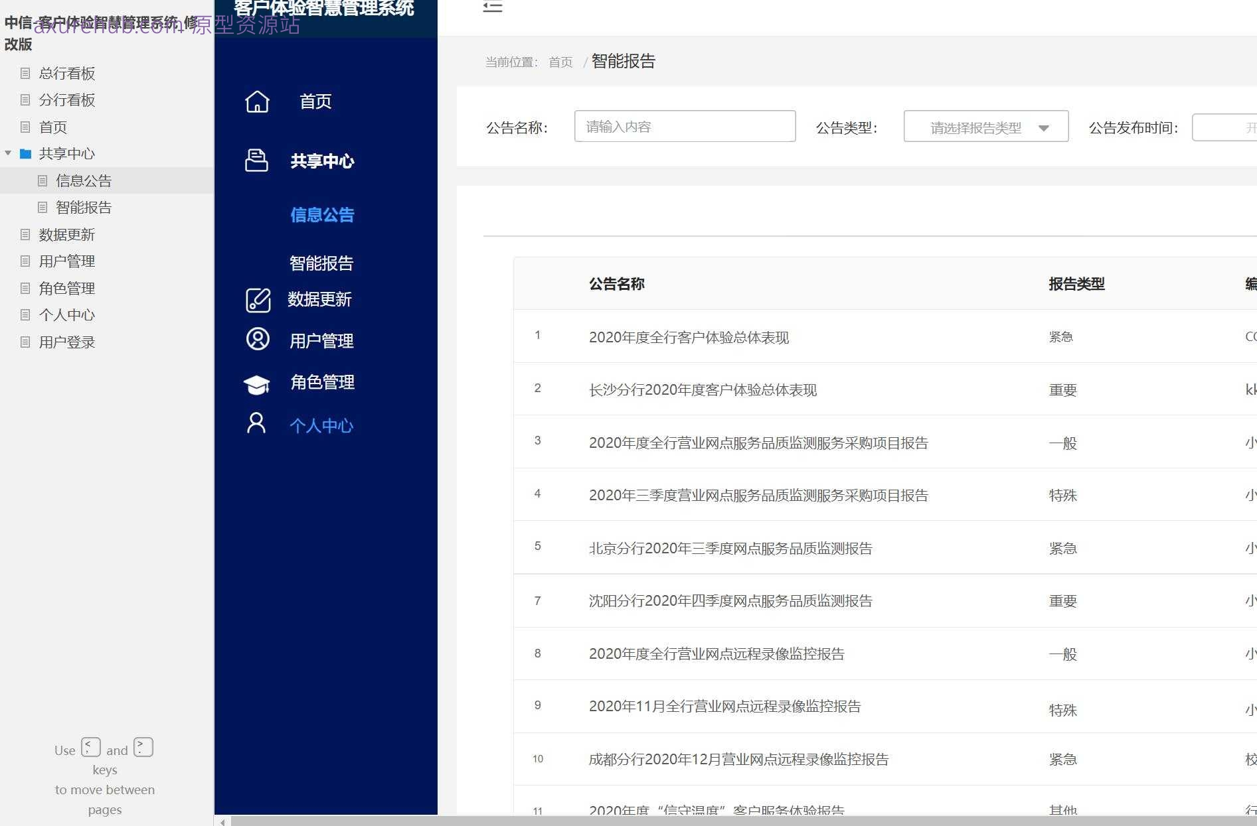Click 2020年11月全行营业网点远程录像监控报告
1257x826 pixels.
pyautogui.click(x=724, y=707)
